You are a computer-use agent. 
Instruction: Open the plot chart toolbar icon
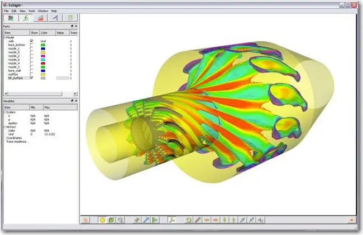click(x=41, y=18)
